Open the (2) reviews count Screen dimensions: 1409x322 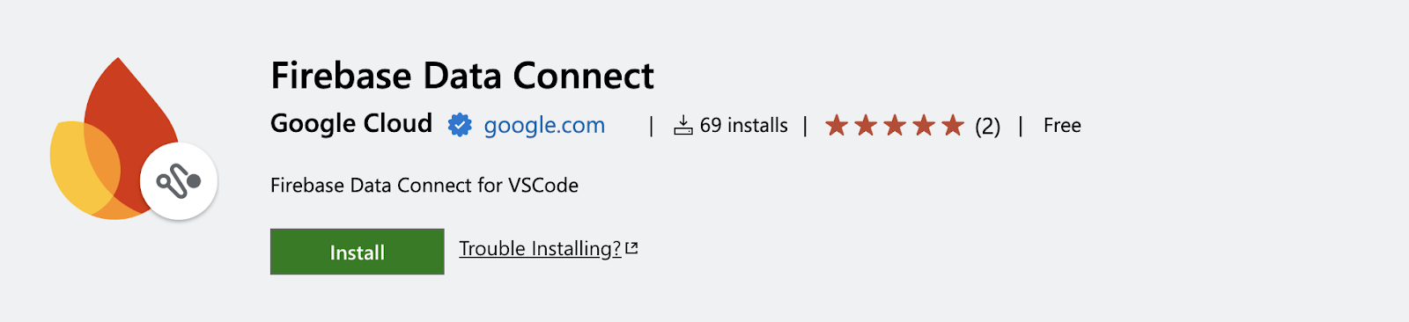(987, 126)
